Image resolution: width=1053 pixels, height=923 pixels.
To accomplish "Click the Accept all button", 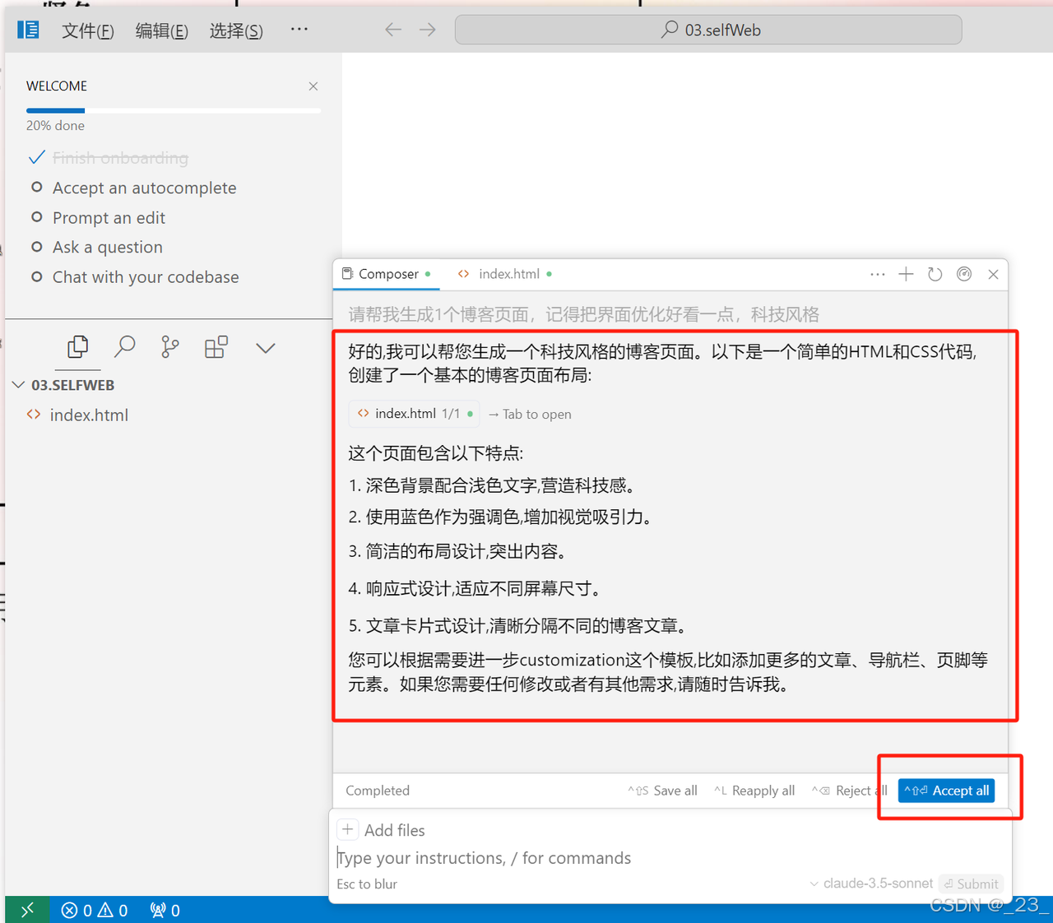I will pyautogui.click(x=946, y=791).
